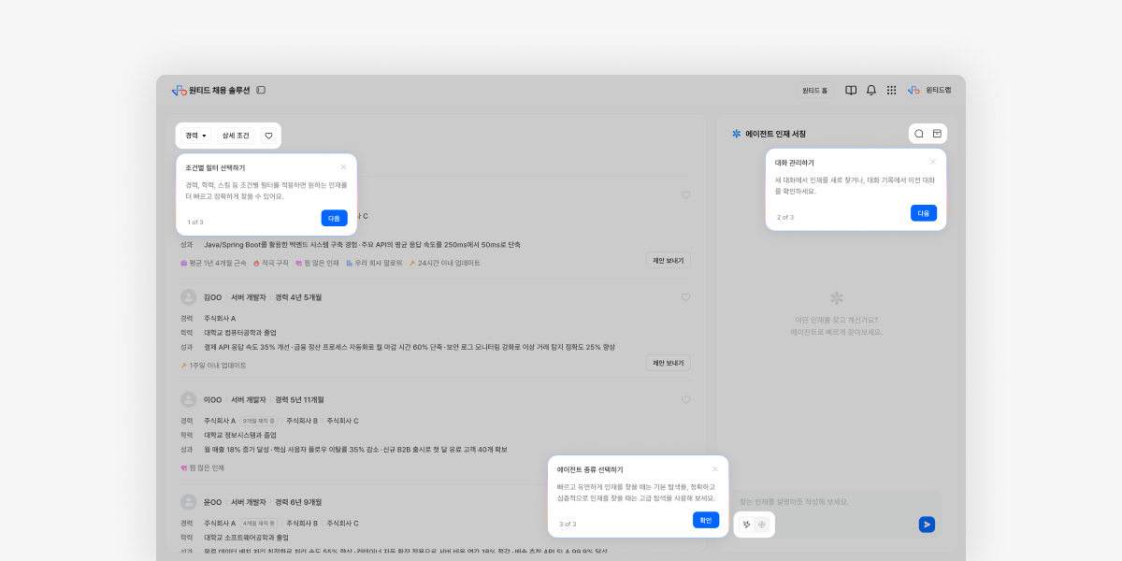Click the send arrow button in chat
Viewport: 1122px width, 561px height.
tap(927, 525)
